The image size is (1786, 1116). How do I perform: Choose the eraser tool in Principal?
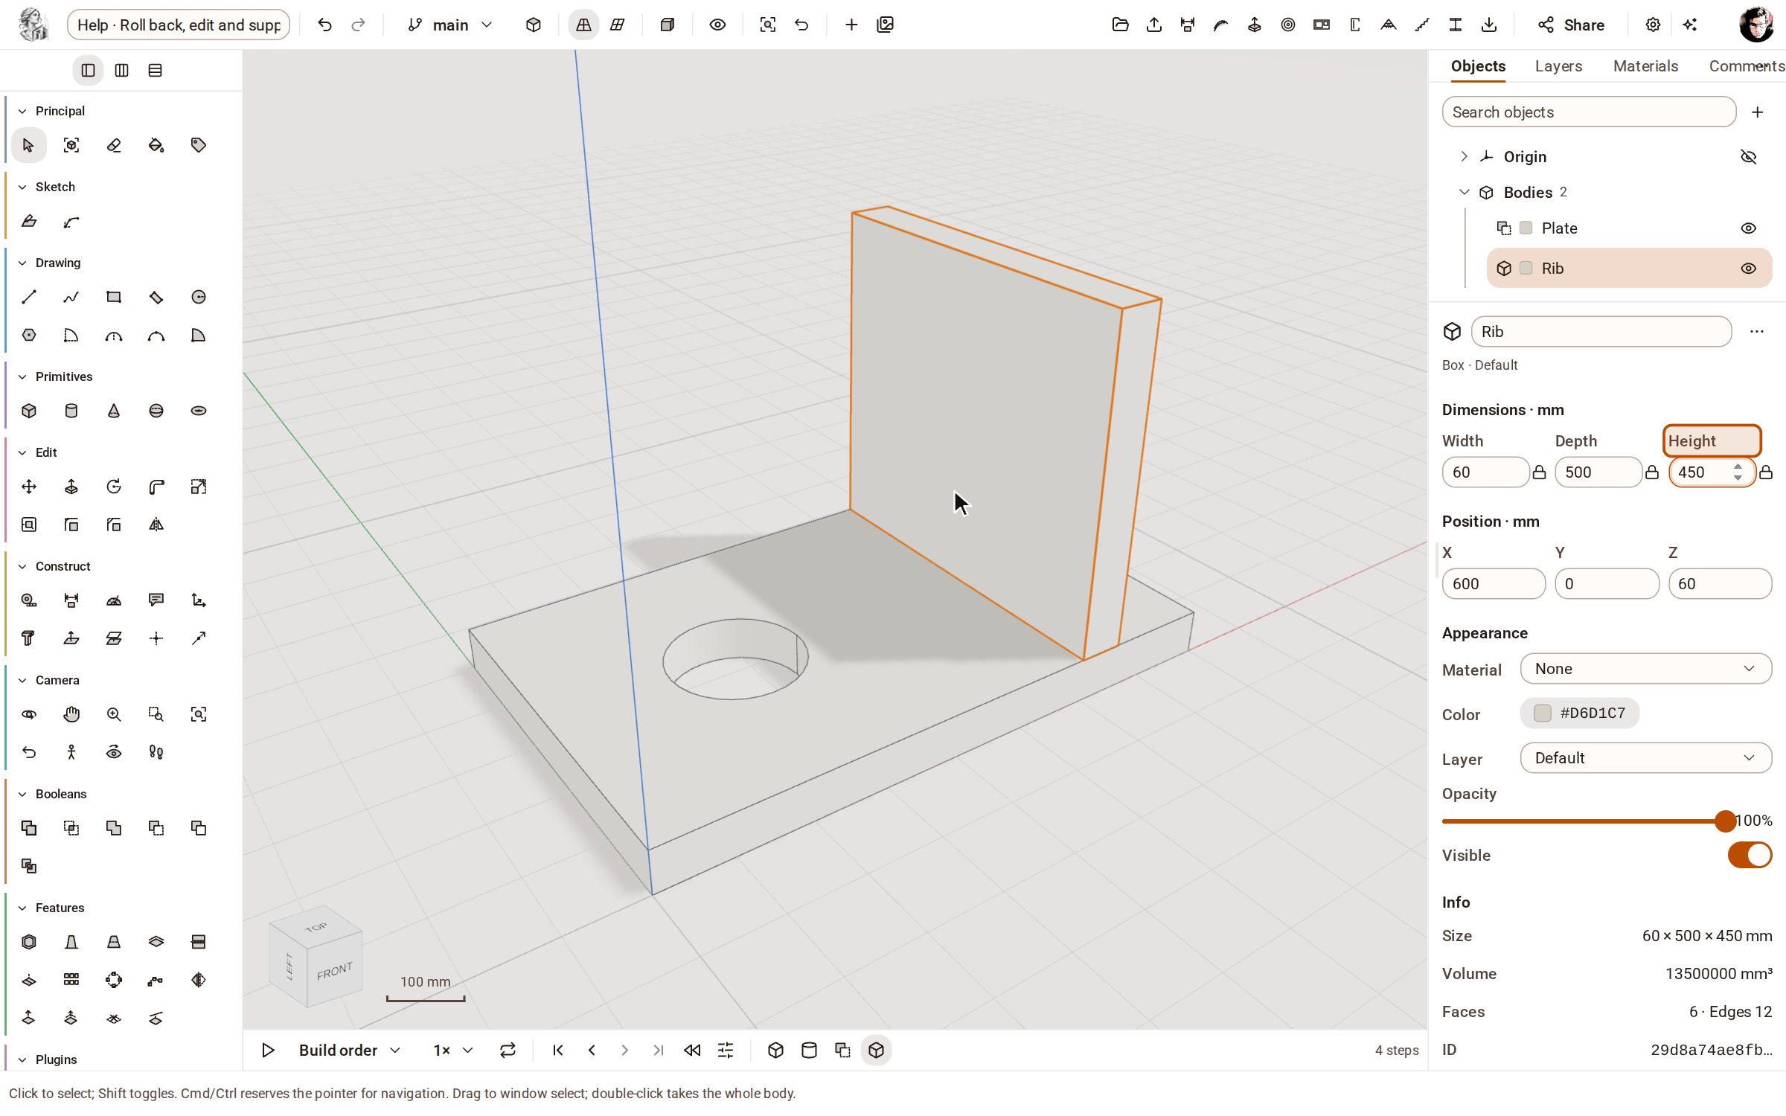(x=114, y=145)
